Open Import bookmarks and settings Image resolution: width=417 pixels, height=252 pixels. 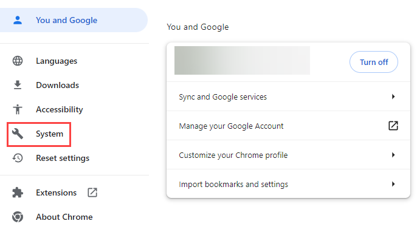[x=288, y=184]
